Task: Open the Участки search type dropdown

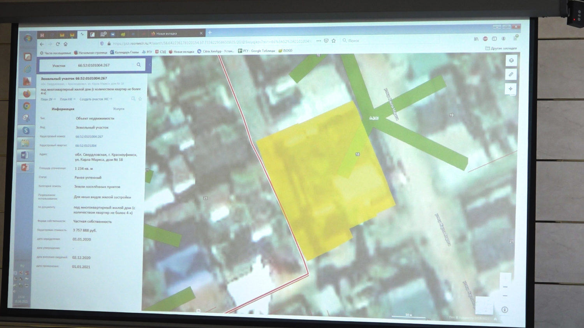Action: [59, 66]
